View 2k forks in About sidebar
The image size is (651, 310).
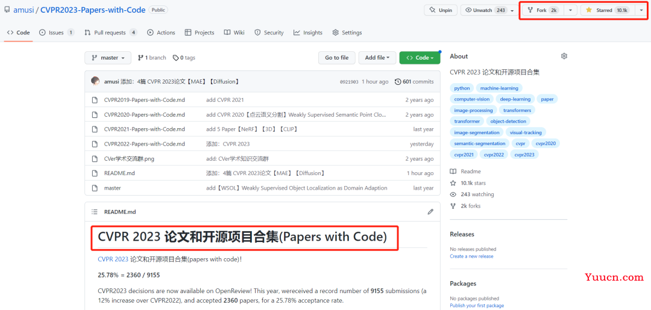[465, 205]
